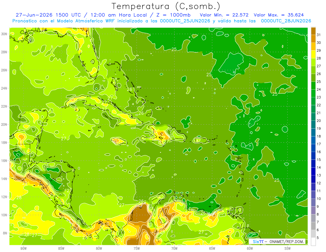
Task: Click the 20N latitude axis label
Action: pyautogui.click(x=4, y=125)
